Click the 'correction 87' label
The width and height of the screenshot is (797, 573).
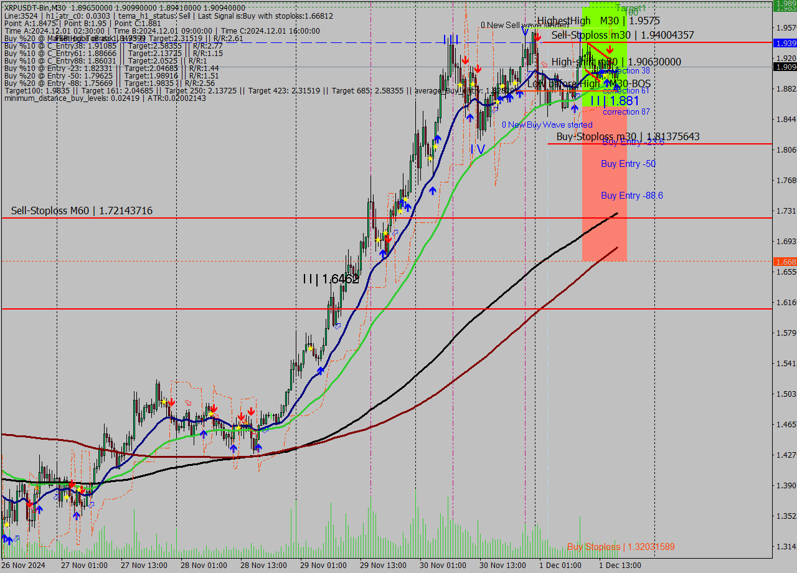pos(626,111)
